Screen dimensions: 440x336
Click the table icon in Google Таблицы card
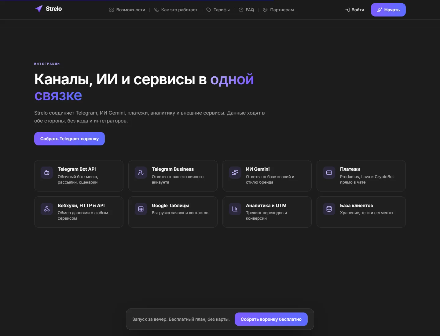tap(141, 209)
